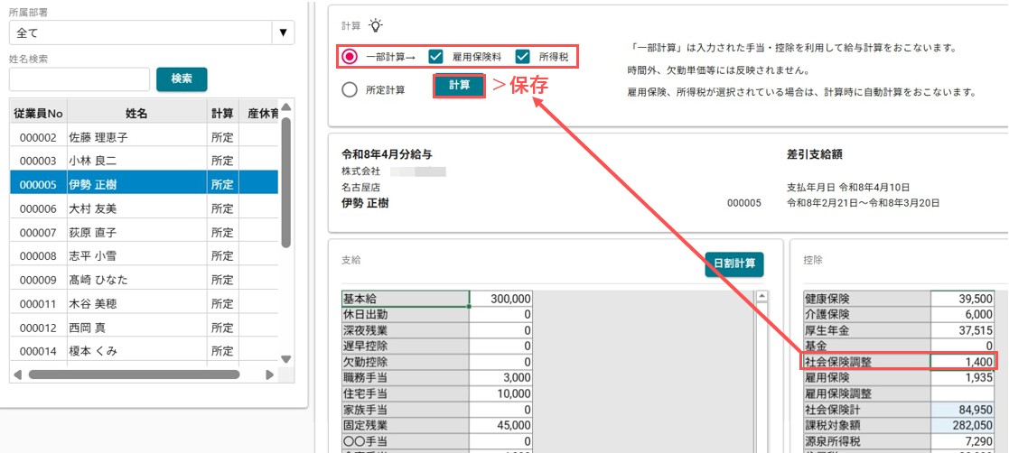Screen dimensions: 1009x453
Task: Click the 課税対象額 value 282,050 cell
Action: click(963, 425)
